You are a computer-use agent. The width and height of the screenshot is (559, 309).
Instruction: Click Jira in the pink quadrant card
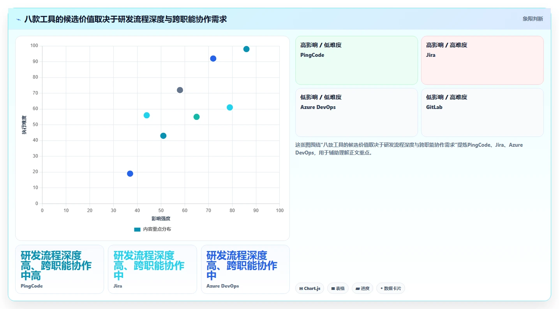click(x=431, y=55)
